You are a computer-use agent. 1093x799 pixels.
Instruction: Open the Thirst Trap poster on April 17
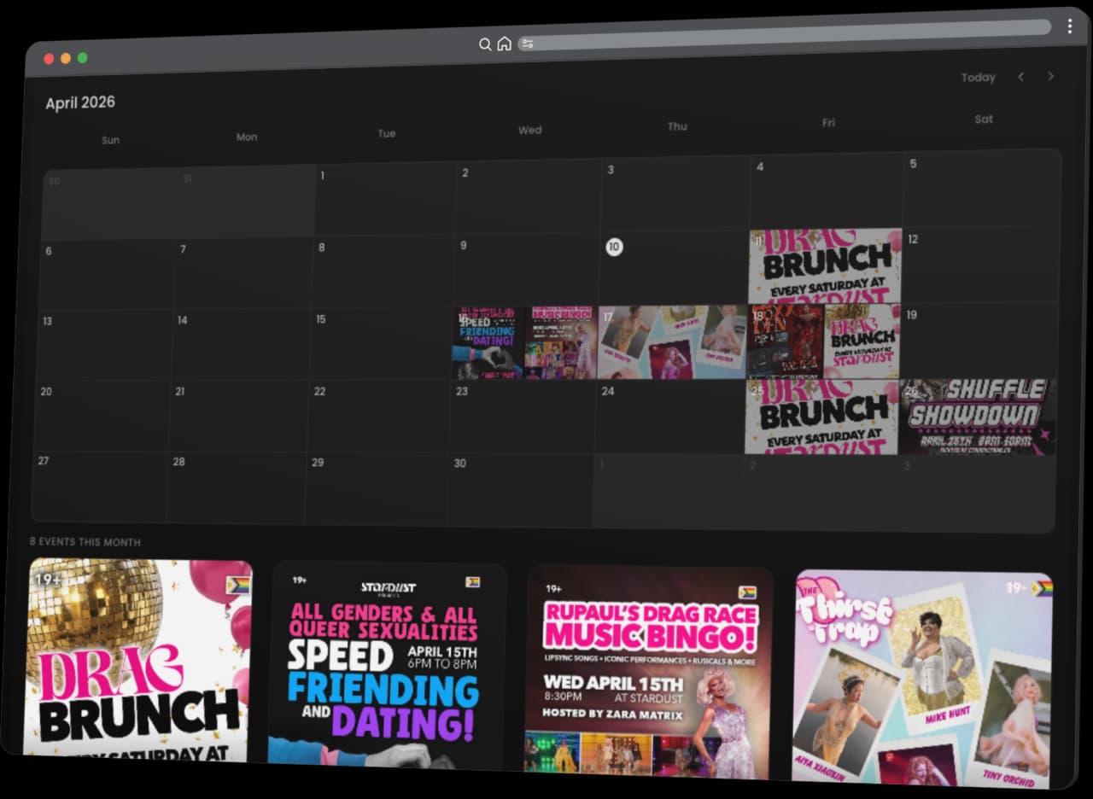click(x=674, y=340)
